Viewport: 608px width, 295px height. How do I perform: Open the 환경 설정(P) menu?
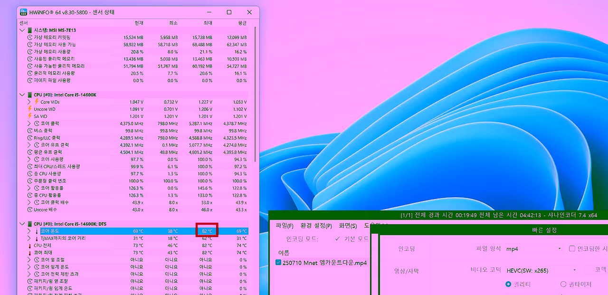coord(316,225)
